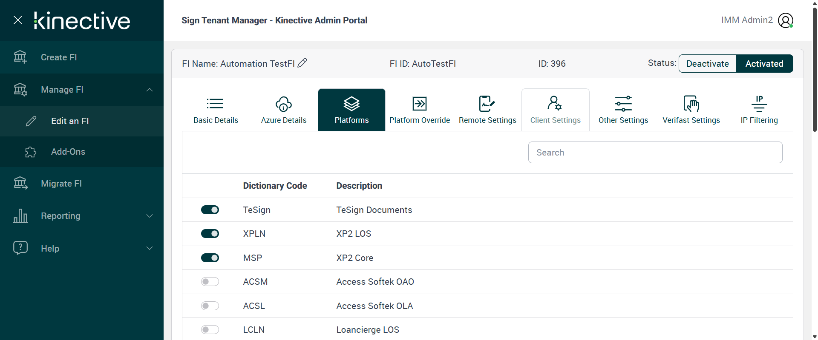
Task: Go to the Other Settings tab
Action: 623,110
